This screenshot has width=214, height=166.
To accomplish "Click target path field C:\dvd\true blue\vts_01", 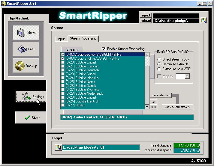I will tap(101, 147).
